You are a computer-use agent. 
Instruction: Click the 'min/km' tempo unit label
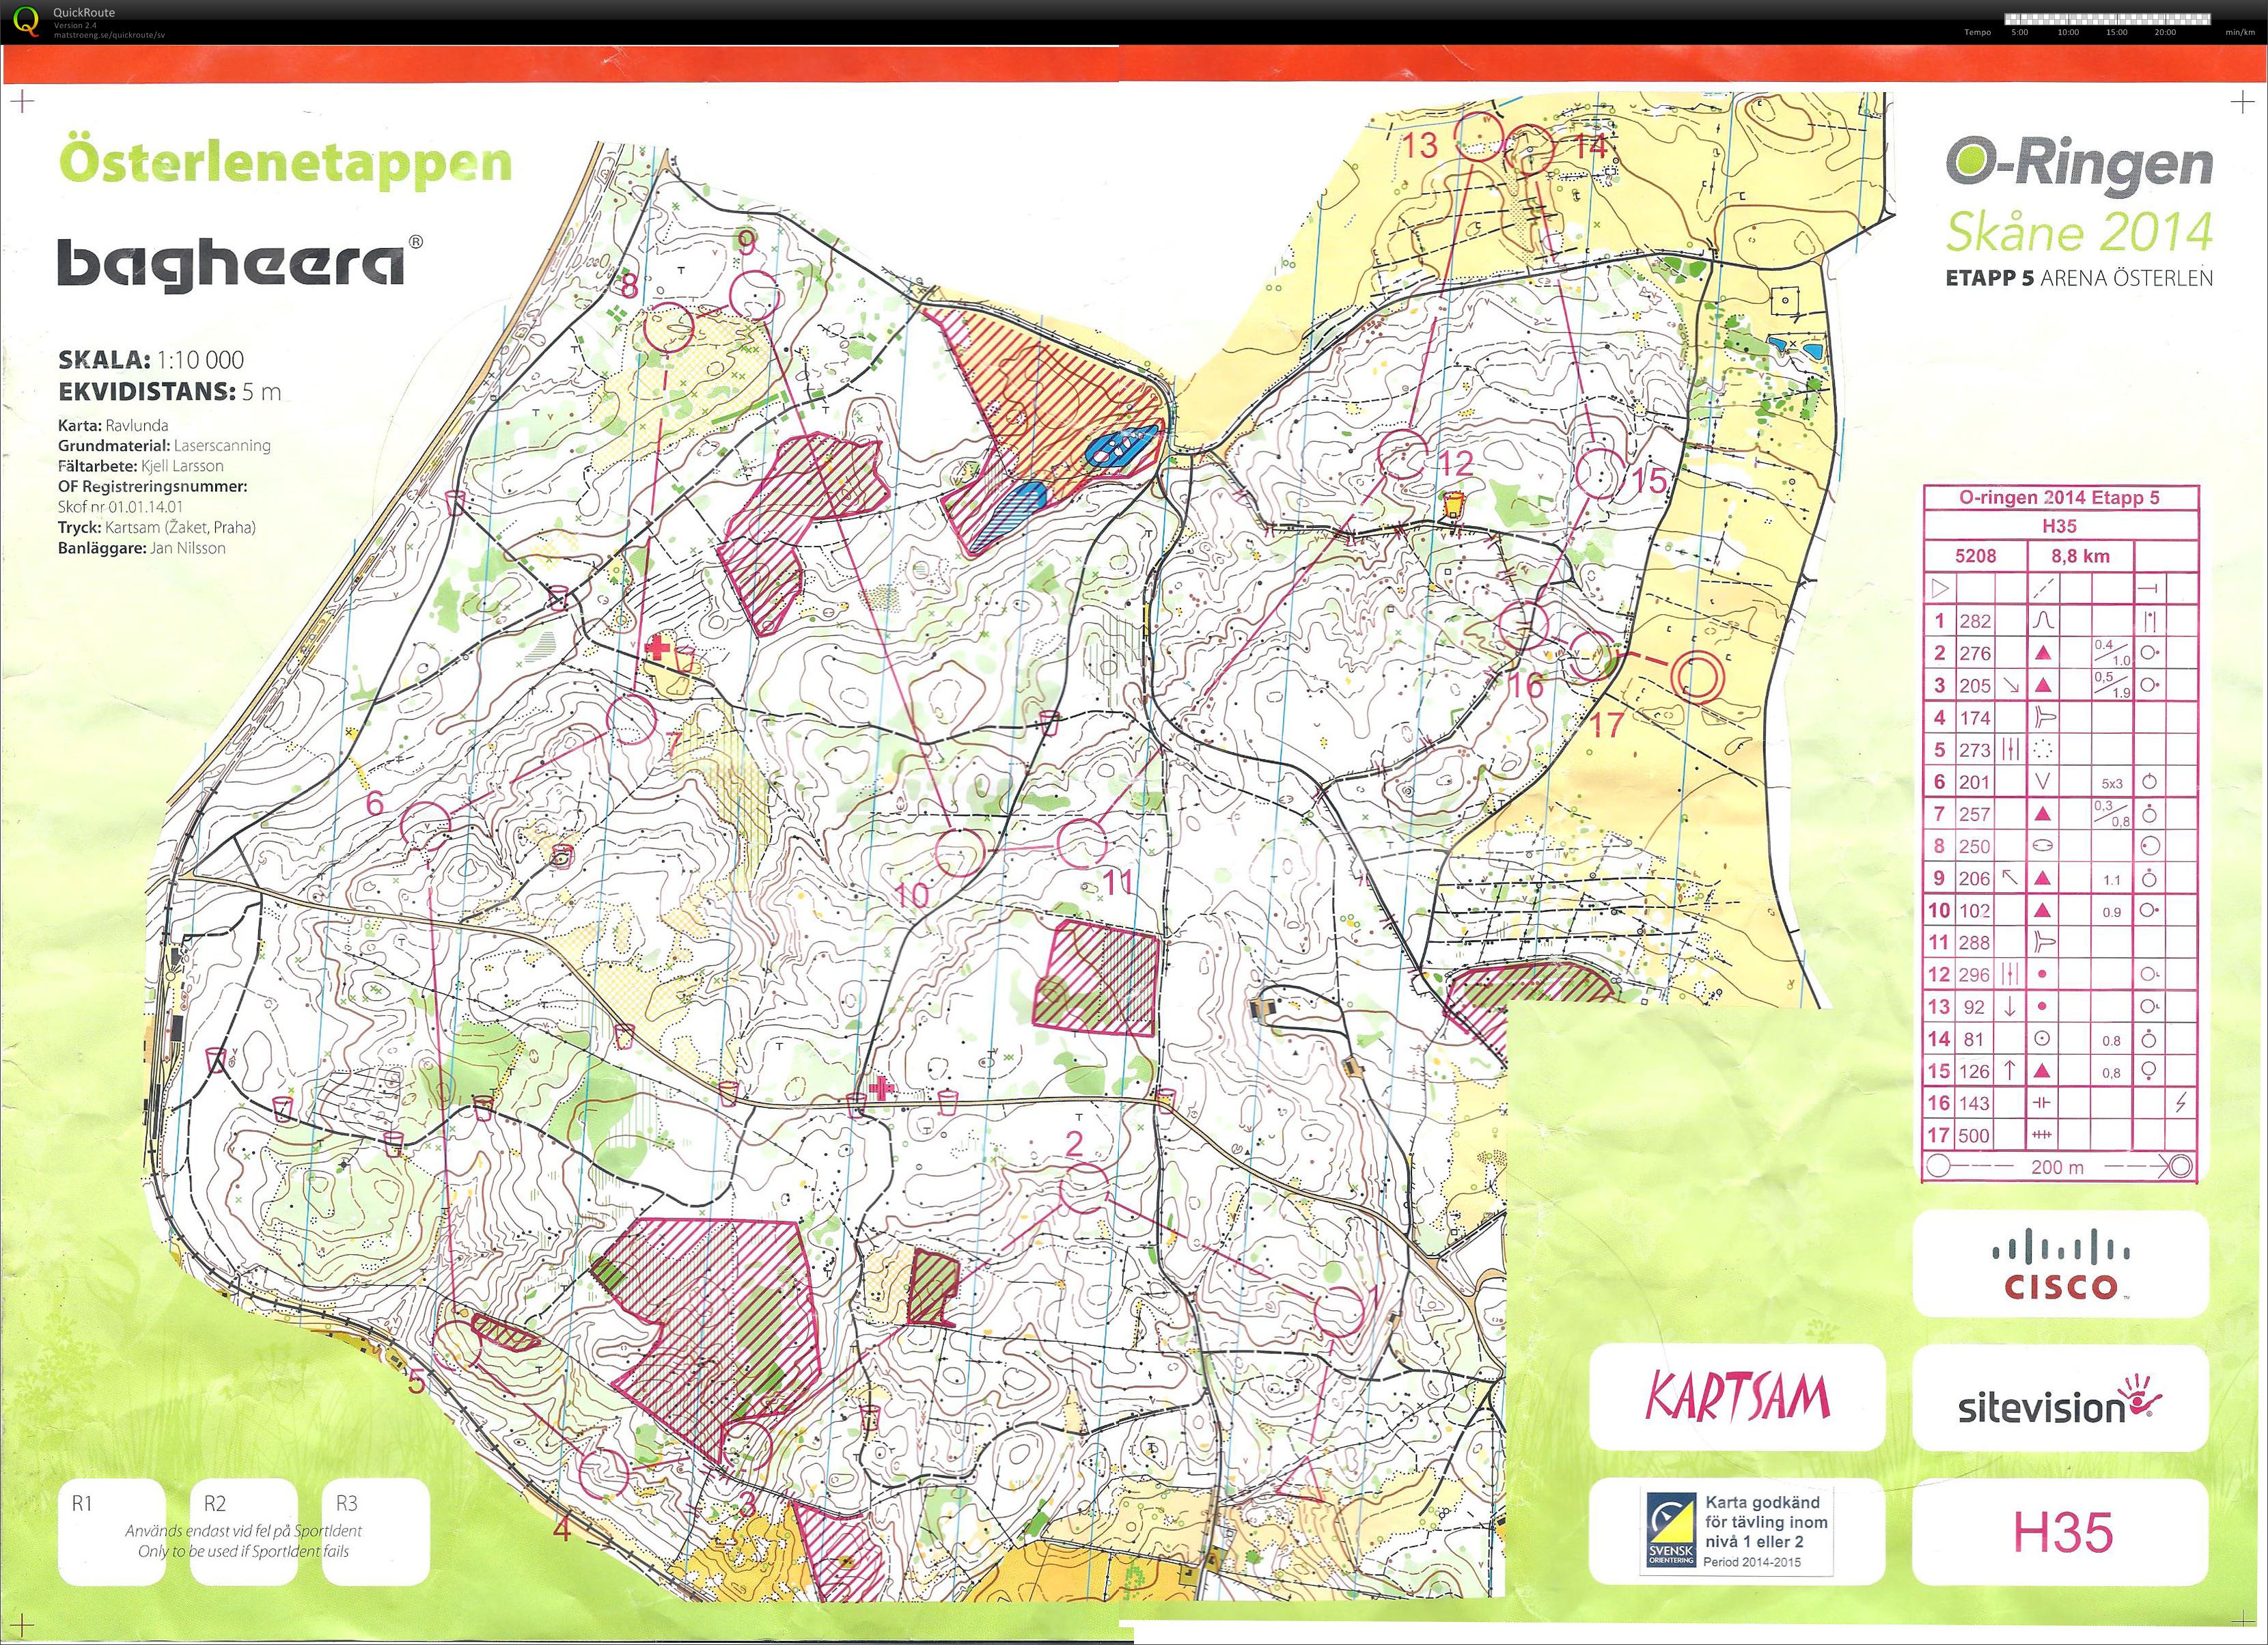(2239, 33)
